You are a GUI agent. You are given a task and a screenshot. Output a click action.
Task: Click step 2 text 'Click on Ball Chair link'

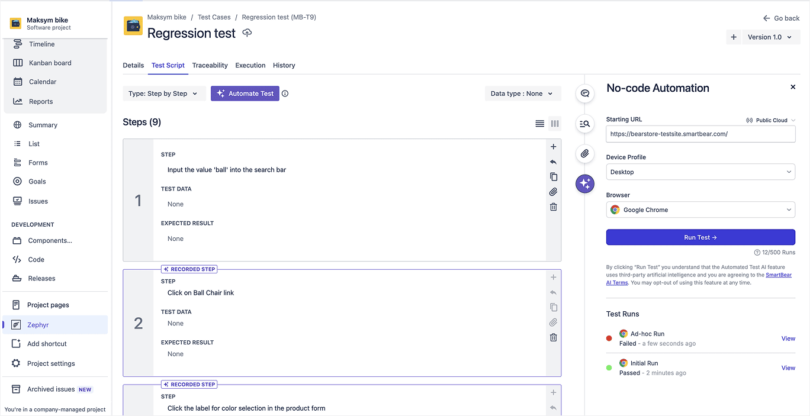pos(201,293)
